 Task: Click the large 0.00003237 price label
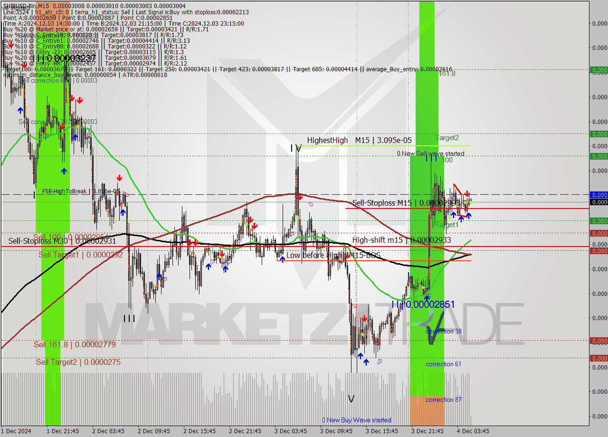click(63, 58)
